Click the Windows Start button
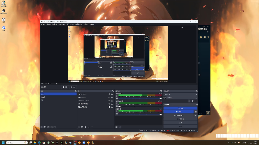Viewport: 259px width, 145px height. coord(3,142)
